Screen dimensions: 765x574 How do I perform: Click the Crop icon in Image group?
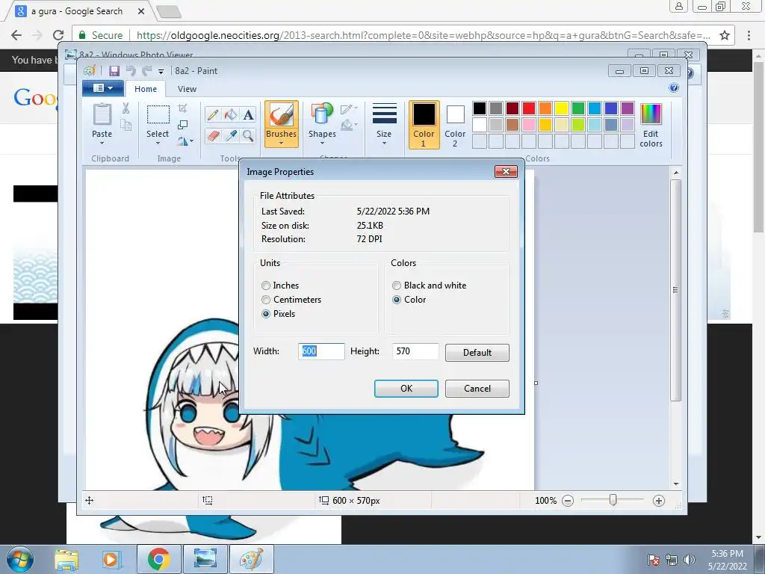[x=182, y=108]
